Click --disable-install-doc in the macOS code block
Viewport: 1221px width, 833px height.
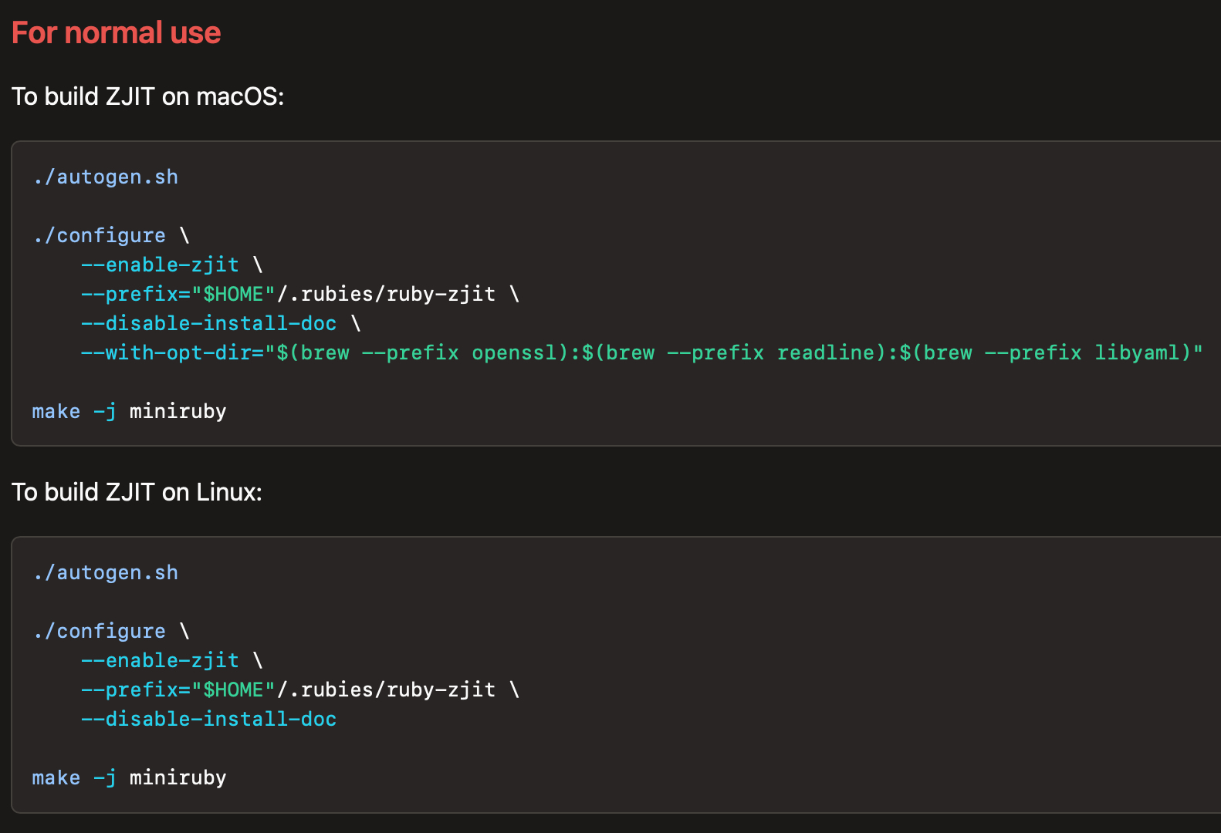point(208,324)
